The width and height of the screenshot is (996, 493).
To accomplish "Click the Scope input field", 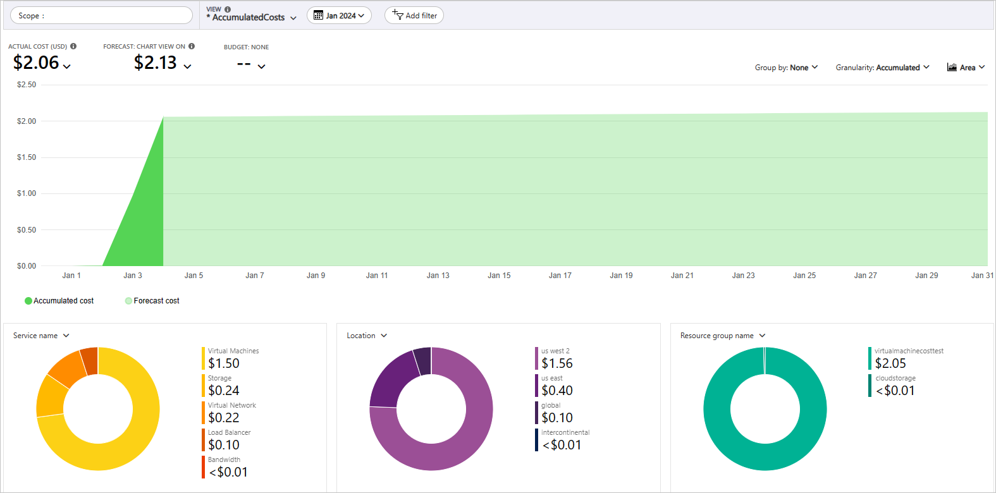I will [x=101, y=15].
